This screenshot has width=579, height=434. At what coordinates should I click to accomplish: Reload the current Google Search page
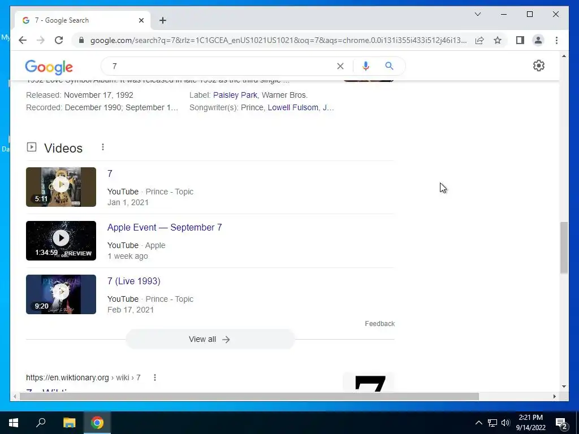(x=59, y=40)
